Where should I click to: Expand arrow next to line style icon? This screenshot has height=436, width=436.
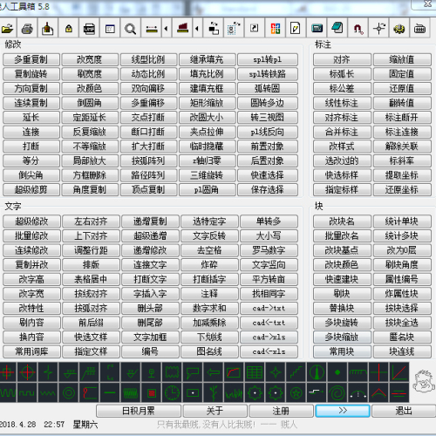(x=166, y=29)
